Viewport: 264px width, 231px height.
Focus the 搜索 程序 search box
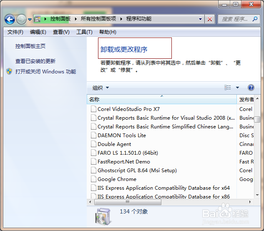click(235, 19)
